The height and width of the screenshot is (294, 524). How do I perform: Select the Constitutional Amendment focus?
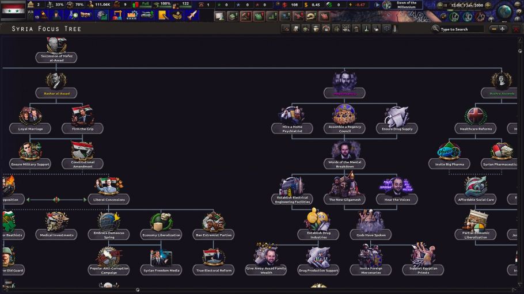pos(82,164)
